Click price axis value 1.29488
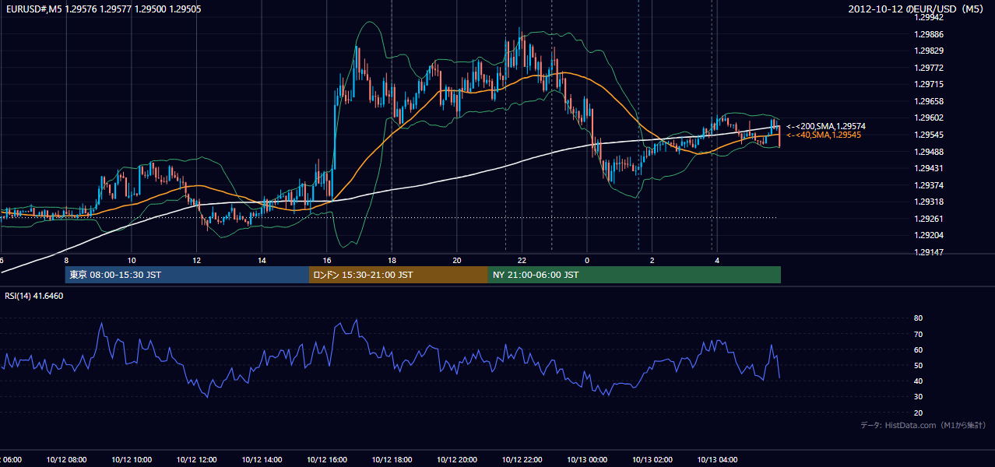This screenshot has height=467, width=995. [929, 152]
